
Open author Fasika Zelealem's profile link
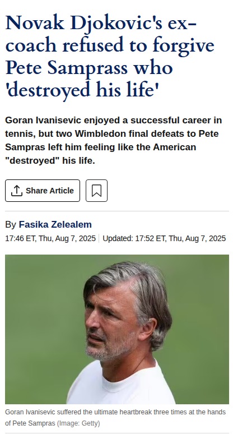tap(55, 224)
